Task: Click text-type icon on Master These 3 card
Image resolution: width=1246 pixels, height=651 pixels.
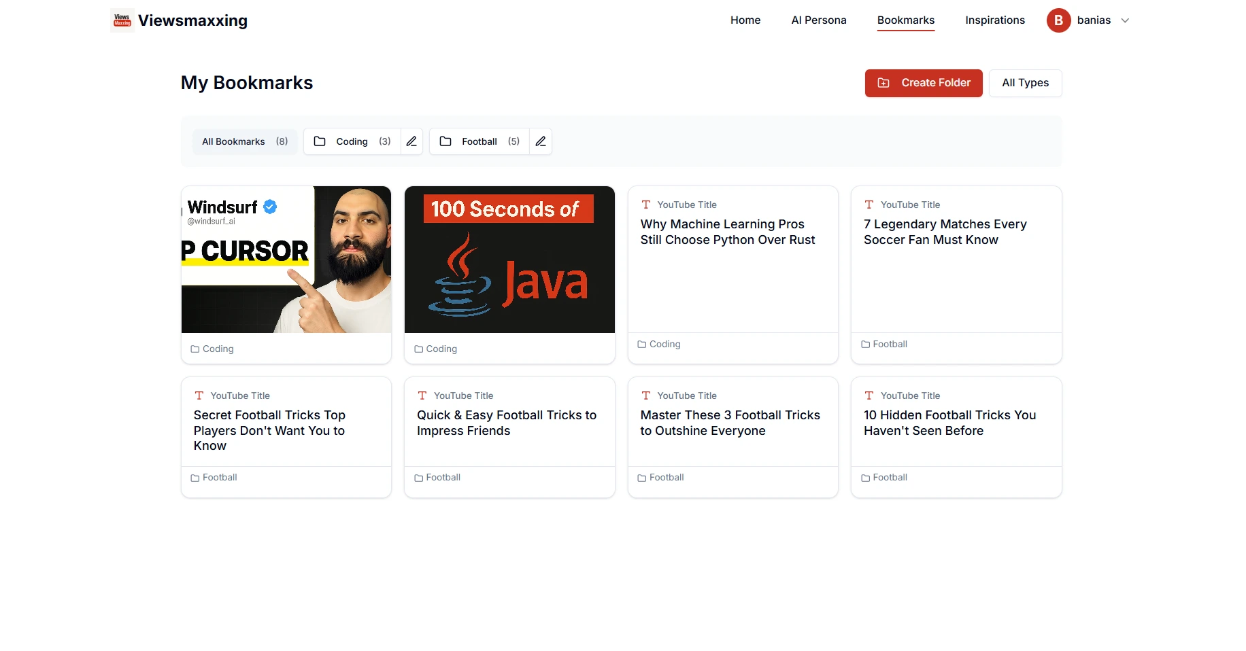Action: pos(646,395)
